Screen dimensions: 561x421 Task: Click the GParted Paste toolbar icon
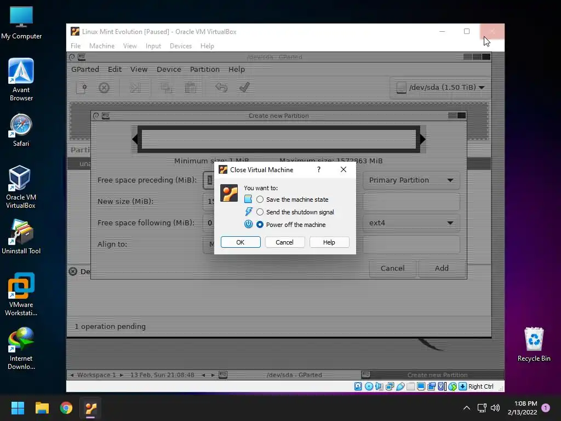[x=190, y=88]
